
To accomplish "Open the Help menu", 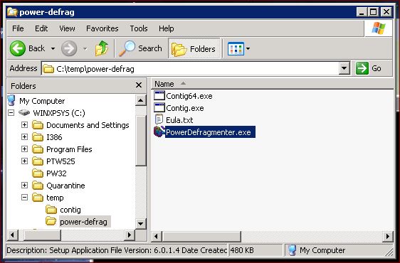I will click(x=166, y=28).
